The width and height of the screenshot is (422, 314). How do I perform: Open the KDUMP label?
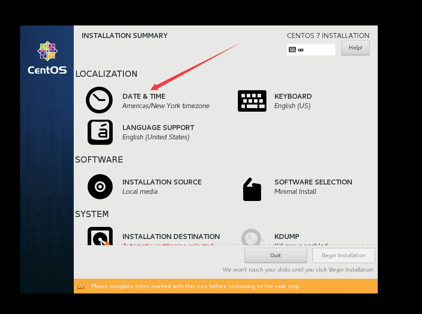tap(287, 237)
